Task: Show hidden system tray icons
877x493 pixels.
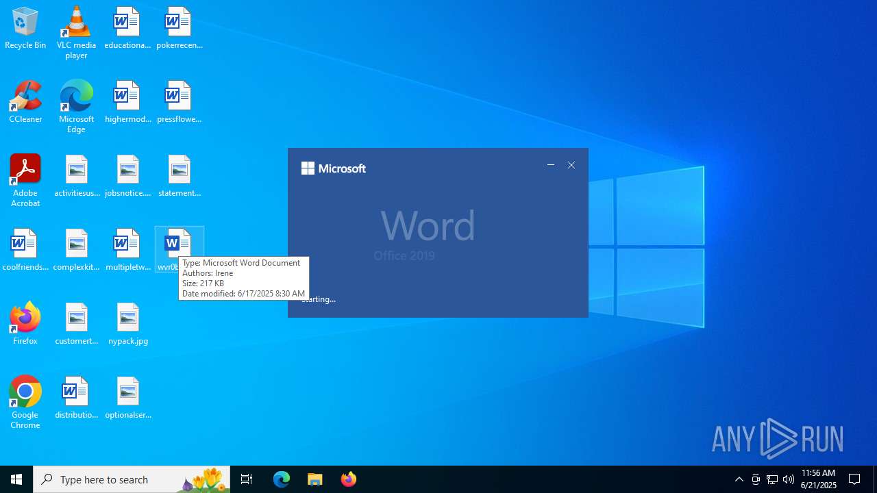Action: (739, 479)
